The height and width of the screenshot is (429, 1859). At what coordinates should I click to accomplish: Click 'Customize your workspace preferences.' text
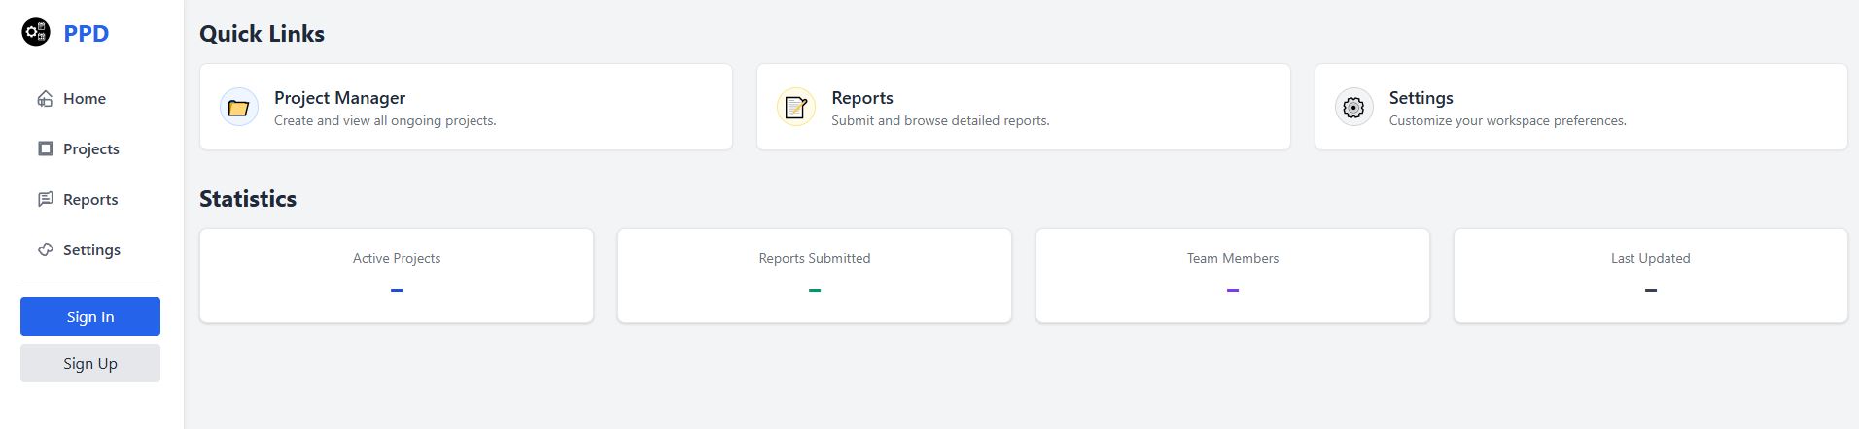[x=1507, y=120]
